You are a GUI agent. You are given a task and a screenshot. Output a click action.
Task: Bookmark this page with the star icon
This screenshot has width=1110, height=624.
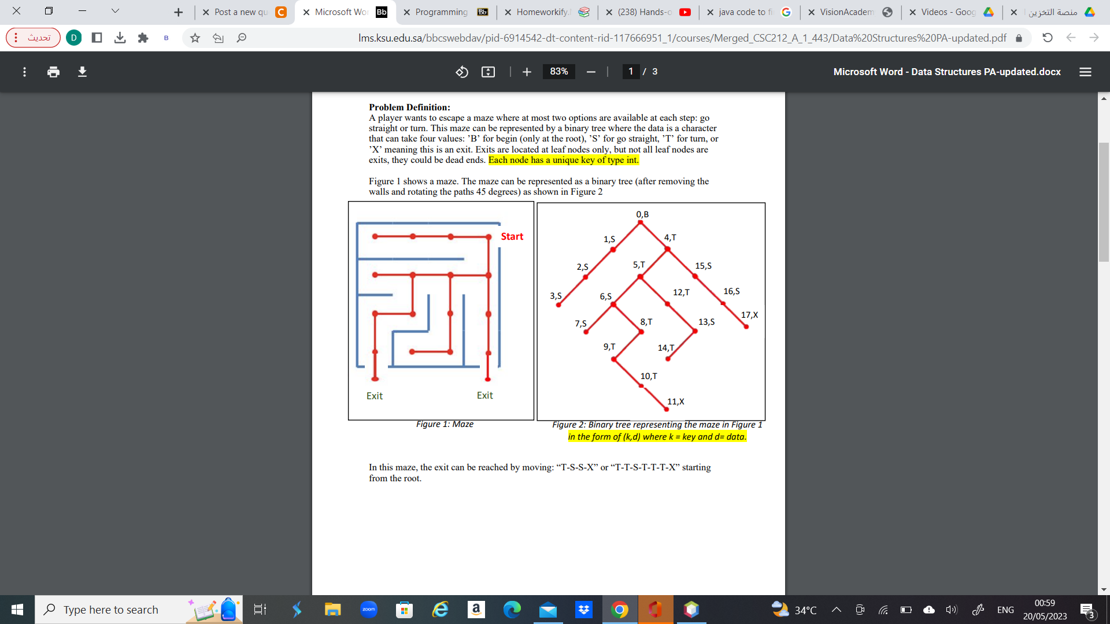coord(195,38)
